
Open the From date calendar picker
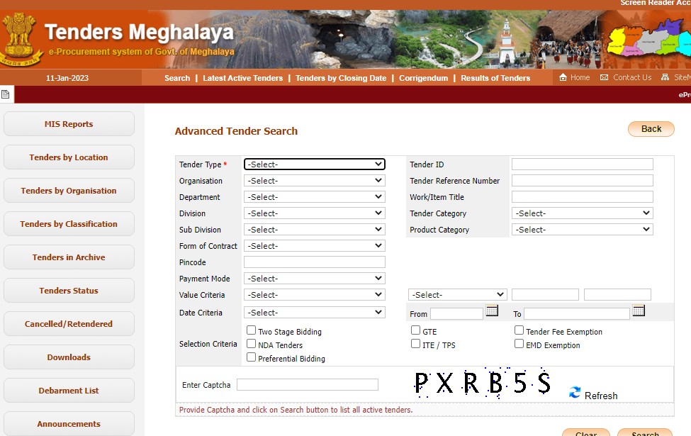click(x=492, y=311)
